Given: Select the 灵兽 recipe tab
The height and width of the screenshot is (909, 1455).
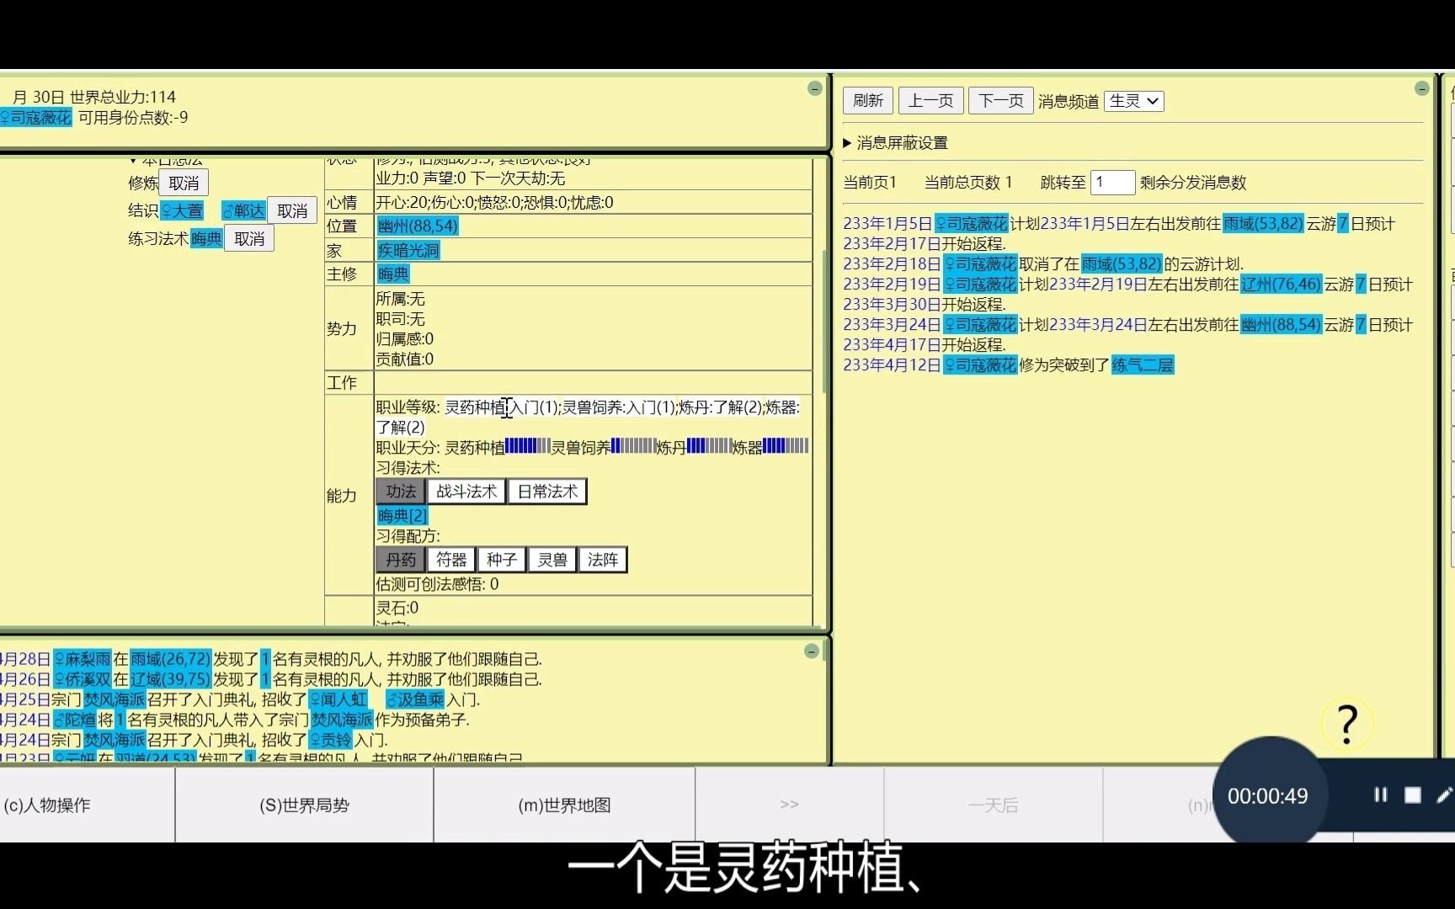Looking at the screenshot, I should click(x=552, y=560).
